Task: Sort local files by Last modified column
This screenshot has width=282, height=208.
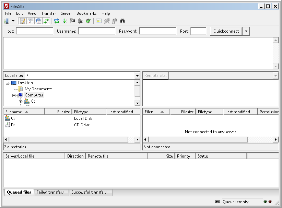Action: click(120, 112)
